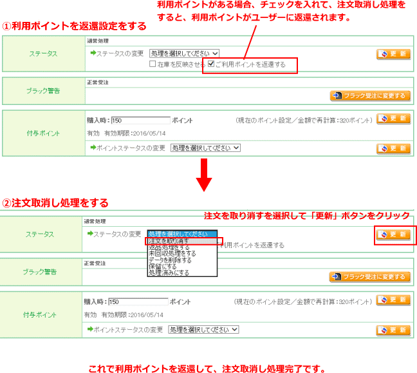Click 更新 button beside 購入時 points in step ①

393,119
